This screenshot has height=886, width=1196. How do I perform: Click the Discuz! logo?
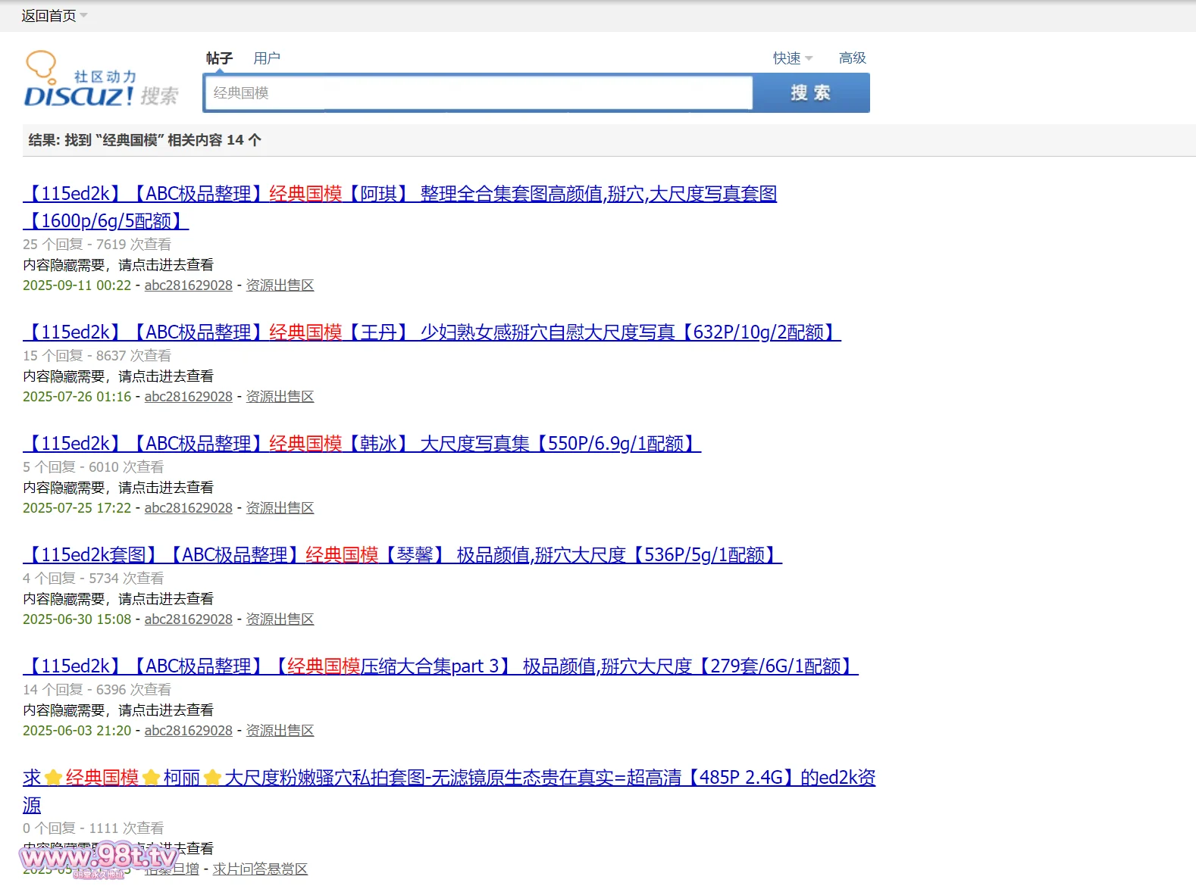(x=101, y=80)
